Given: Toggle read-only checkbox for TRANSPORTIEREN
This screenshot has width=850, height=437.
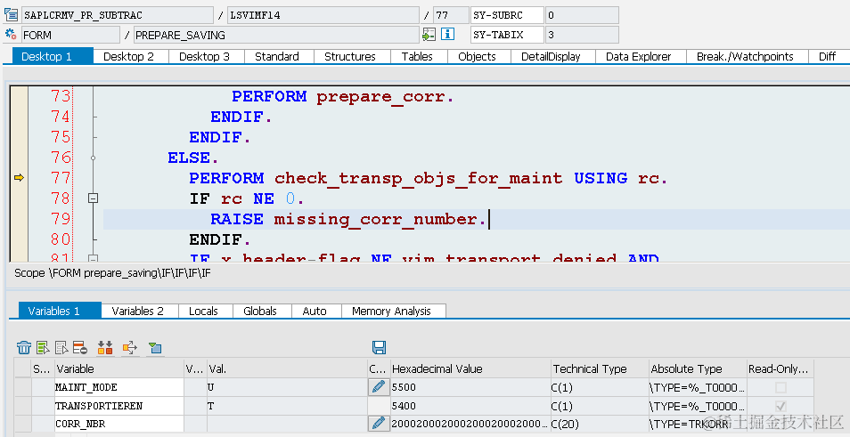Looking at the screenshot, I should (x=781, y=406).
